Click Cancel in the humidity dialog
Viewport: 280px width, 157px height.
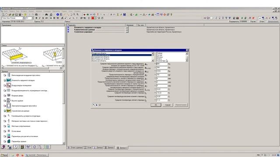168,105
